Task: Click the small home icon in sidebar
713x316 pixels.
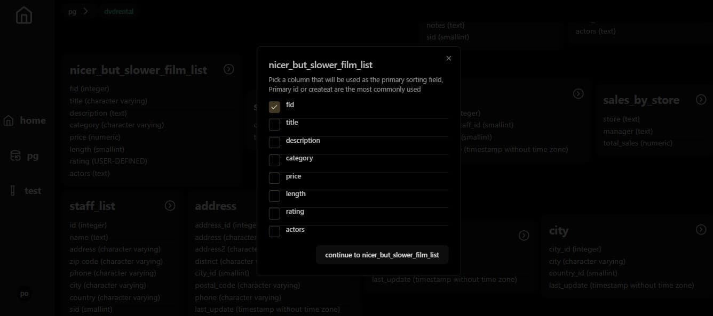Action: 9,120
